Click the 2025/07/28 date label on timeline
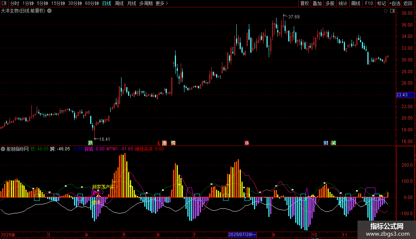416x239 pixels. tap(242, 235)
